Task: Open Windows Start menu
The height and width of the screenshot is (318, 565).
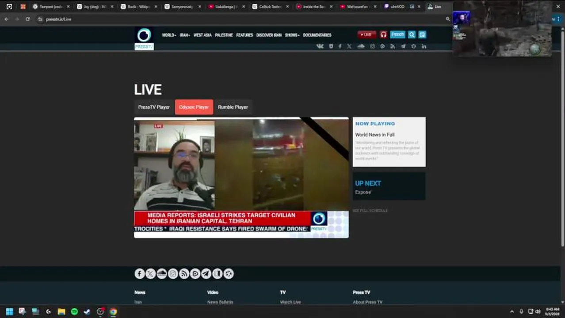Action: click(x=9, y=311)
